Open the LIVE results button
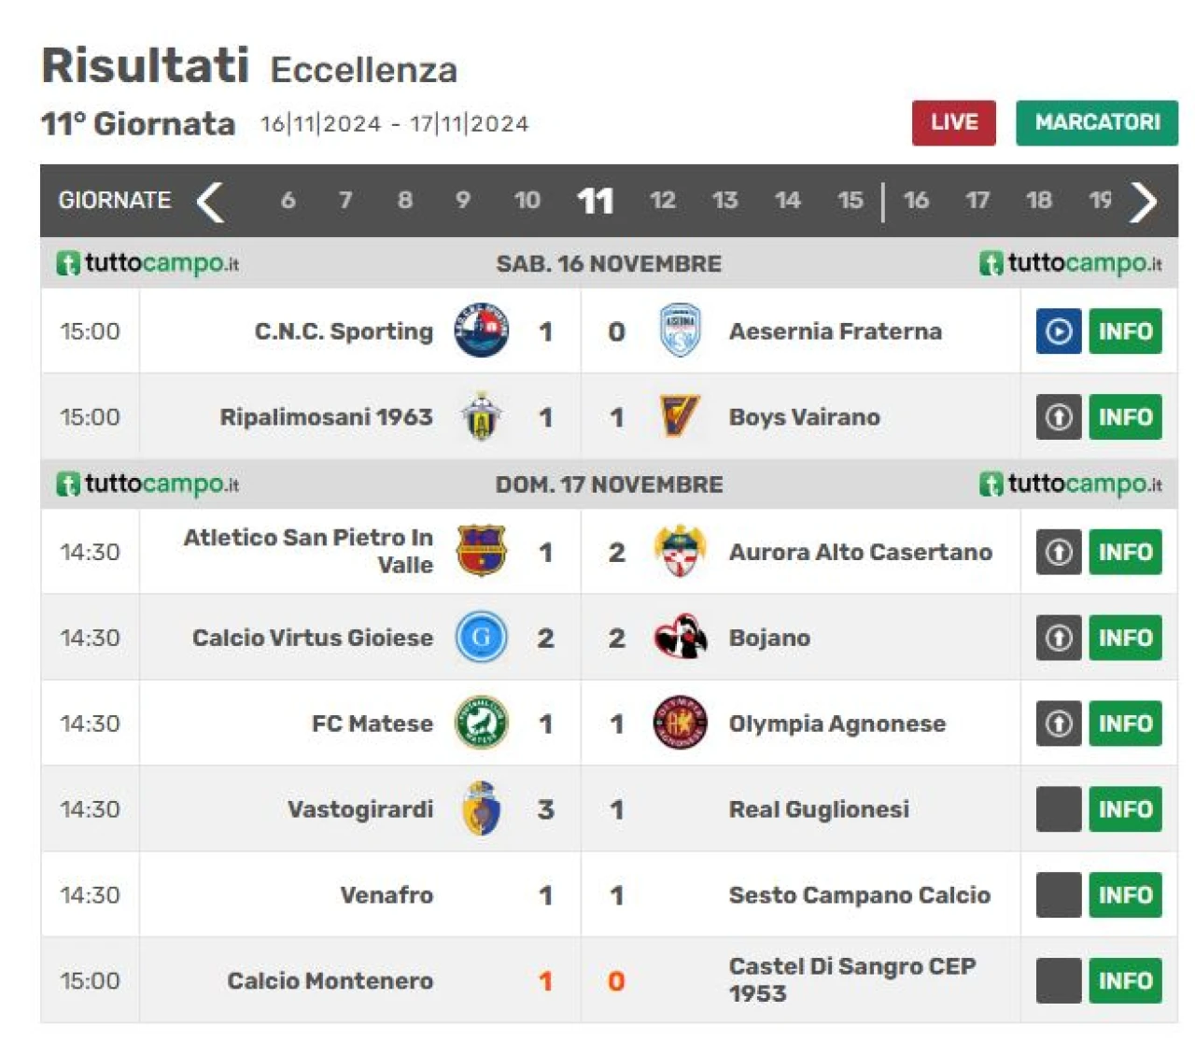This screenshot has height=1040, width=1195. pos(954,123)
